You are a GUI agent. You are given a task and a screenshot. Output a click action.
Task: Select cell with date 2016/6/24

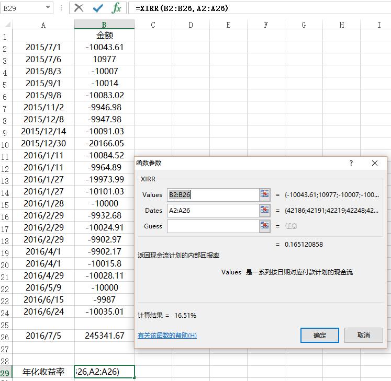(x=43, y=312)
